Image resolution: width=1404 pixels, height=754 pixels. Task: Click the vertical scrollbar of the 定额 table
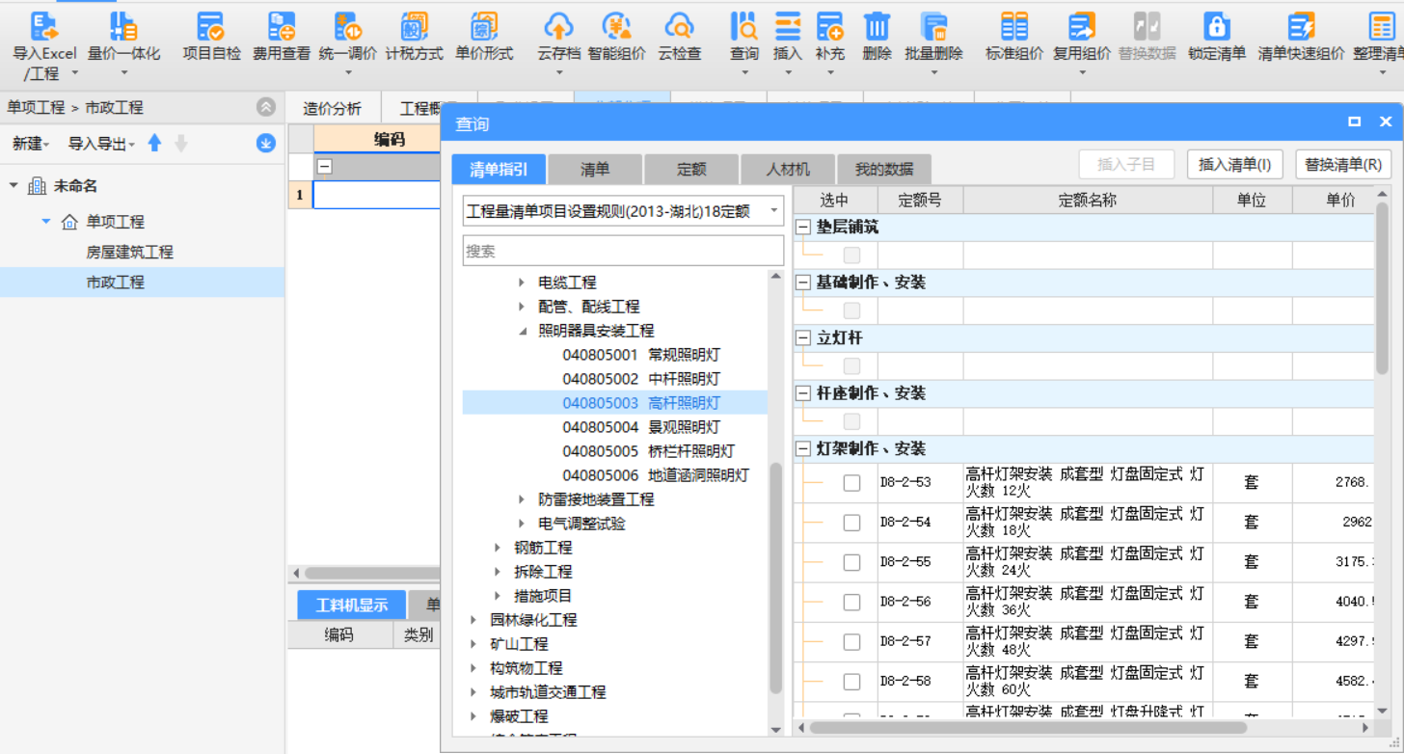coord(1382,289)
